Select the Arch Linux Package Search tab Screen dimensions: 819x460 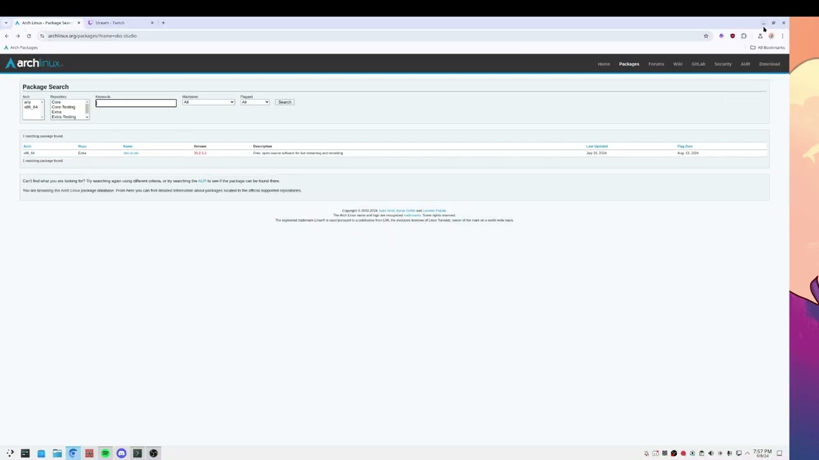point(48,23)
